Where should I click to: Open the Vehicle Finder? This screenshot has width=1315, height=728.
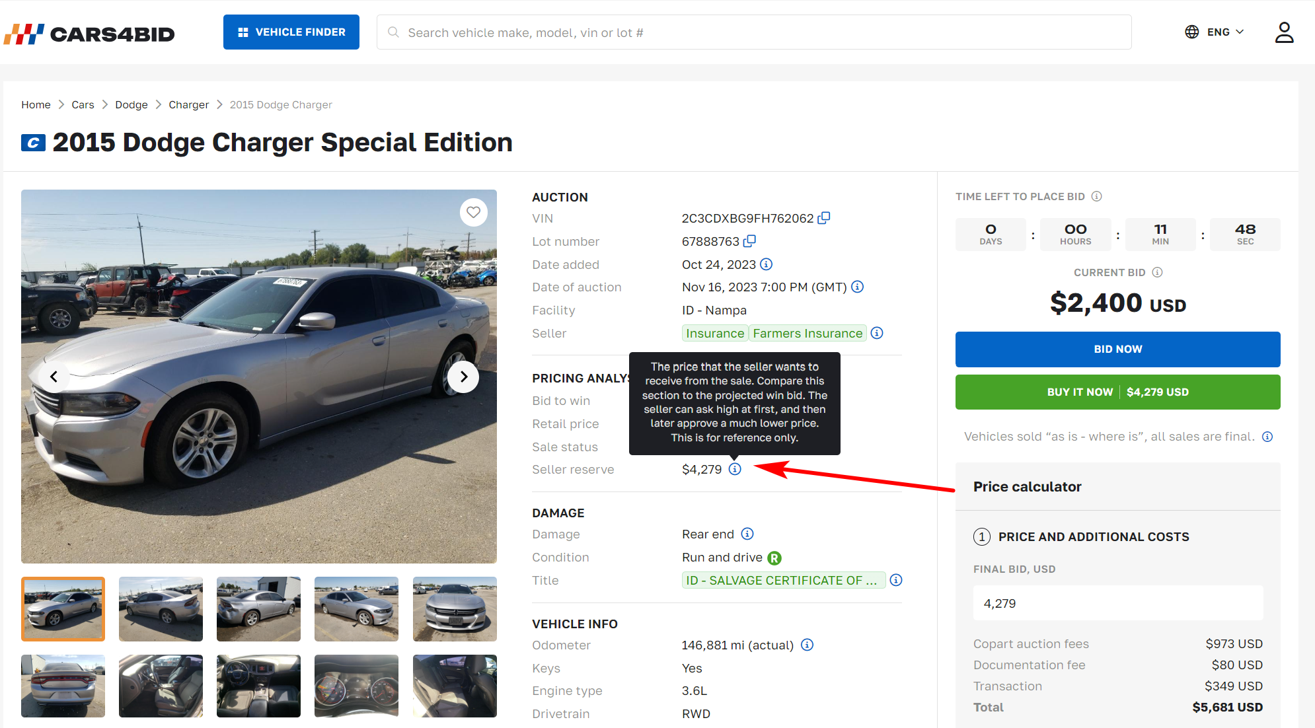tap(291, 32)
